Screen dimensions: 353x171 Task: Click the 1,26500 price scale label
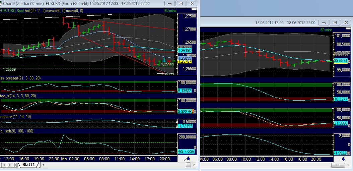point(189,42)
